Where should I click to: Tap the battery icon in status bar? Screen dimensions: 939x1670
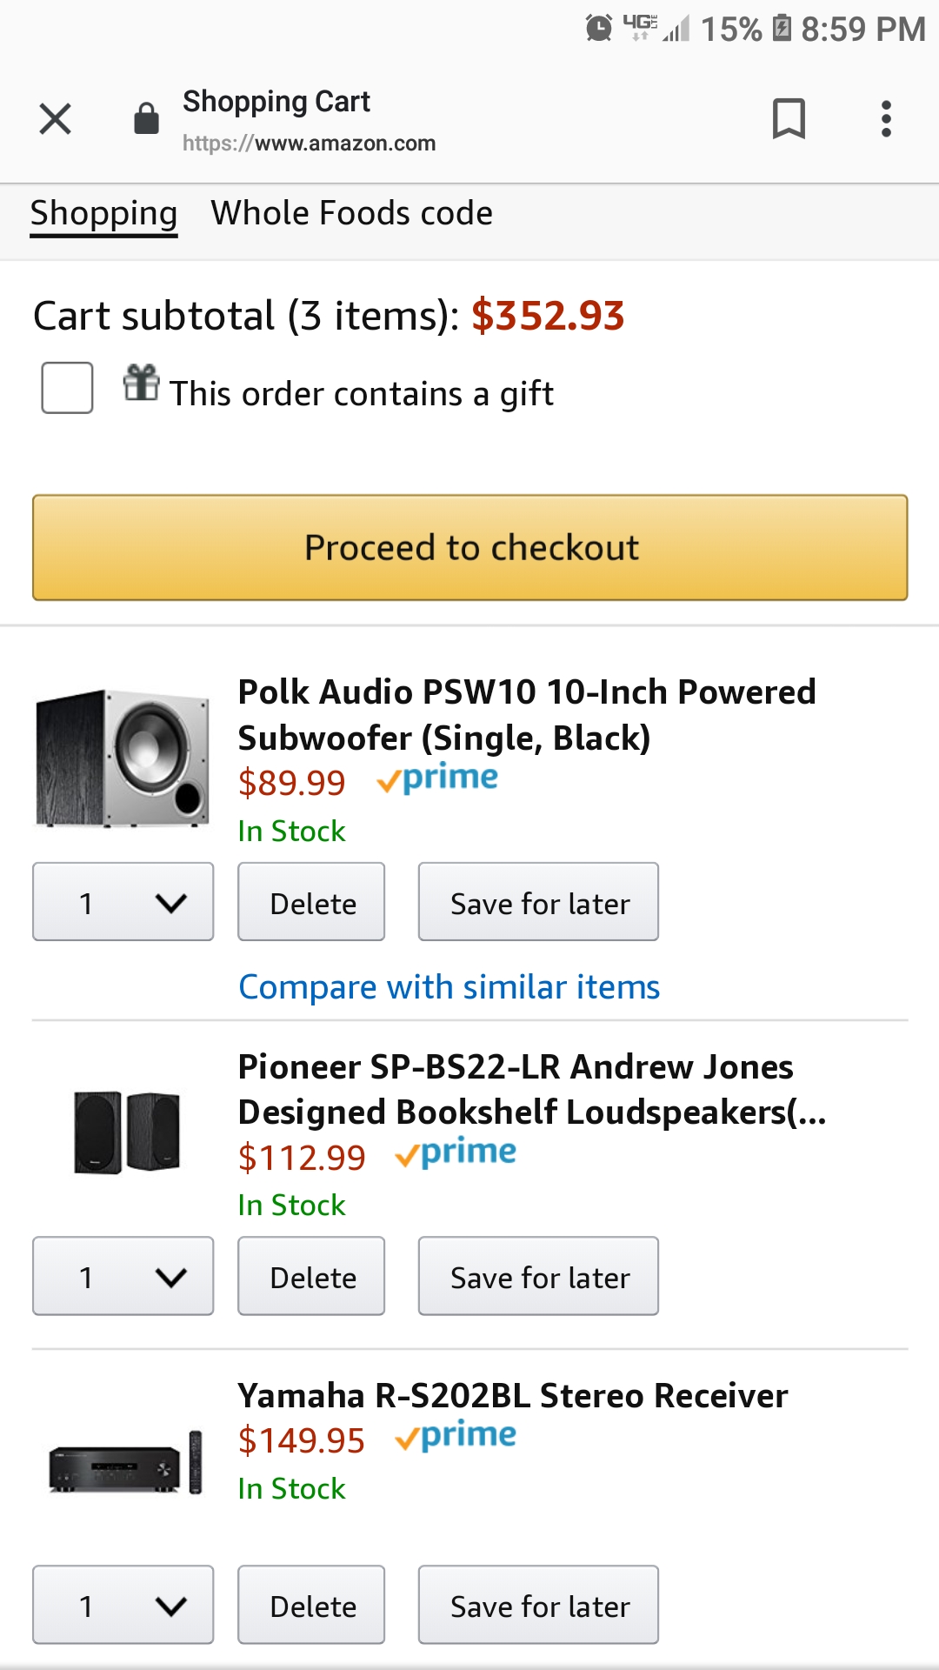pos(782,29)
